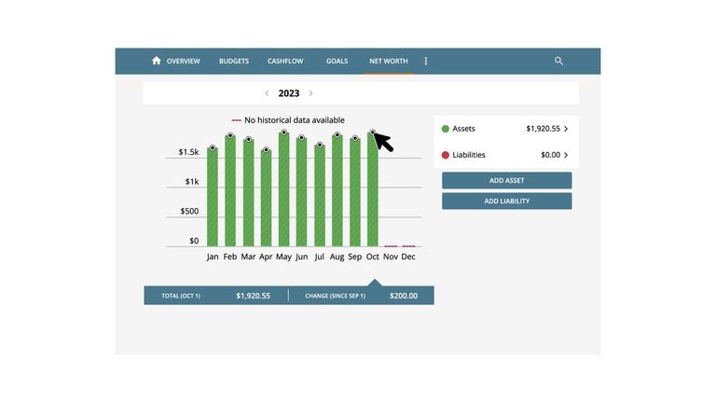716x403 pixels.
Task: Click the $200.00 change value
Action: 404,296
